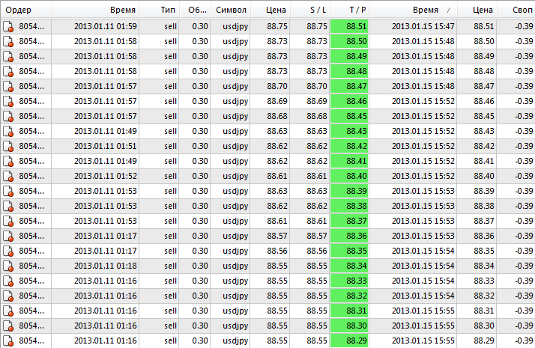Select the order icon of the T/P 88.35 row
Image resolution: width=535 pixels, height=348 pixels.
click(x=8, y=251)
